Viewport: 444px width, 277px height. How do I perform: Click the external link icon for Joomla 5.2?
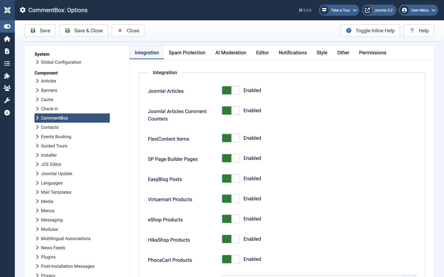[368, 10]
